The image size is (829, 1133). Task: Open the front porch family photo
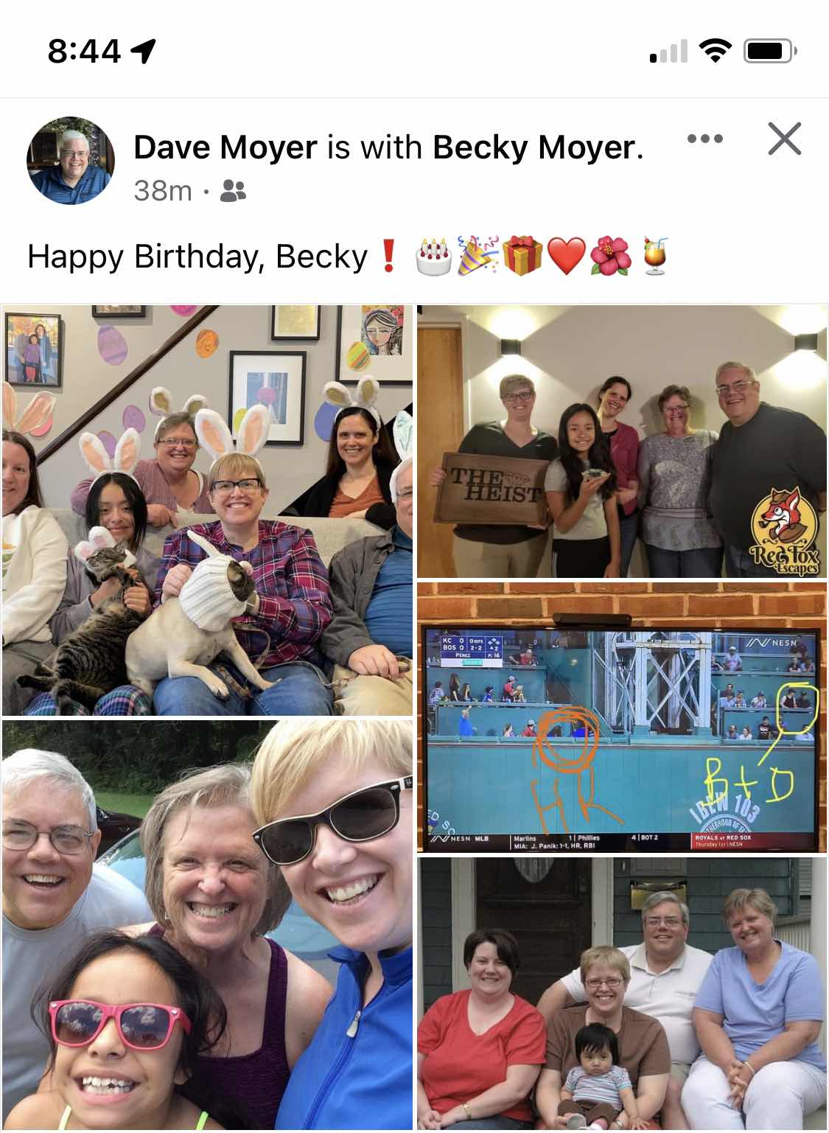[x=622, y=994]
